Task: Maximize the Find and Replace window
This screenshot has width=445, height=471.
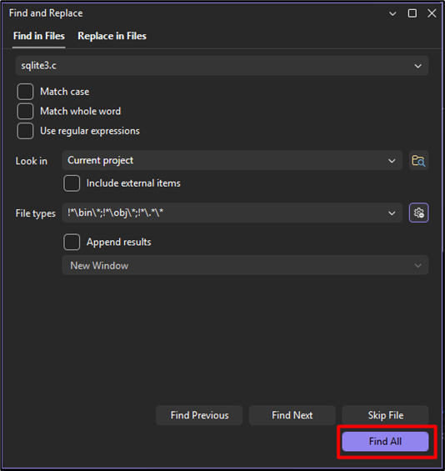Action: click(x=412, y=13)
